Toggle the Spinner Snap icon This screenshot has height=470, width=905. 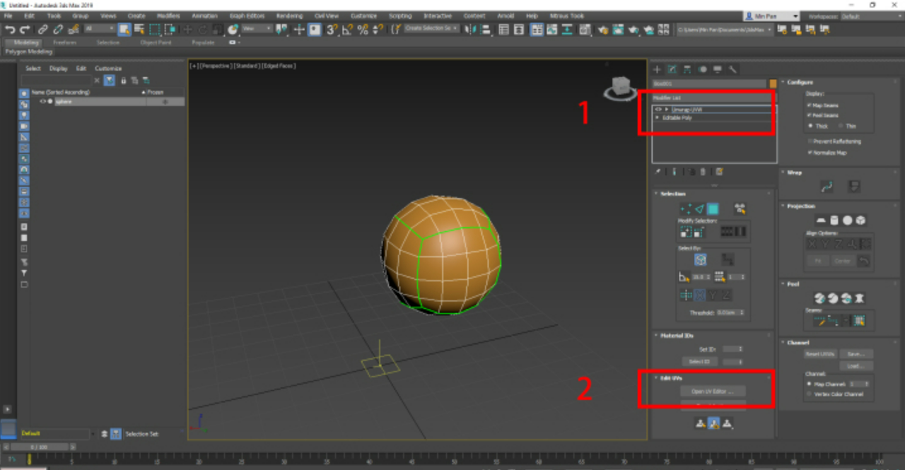coord(378,30)
